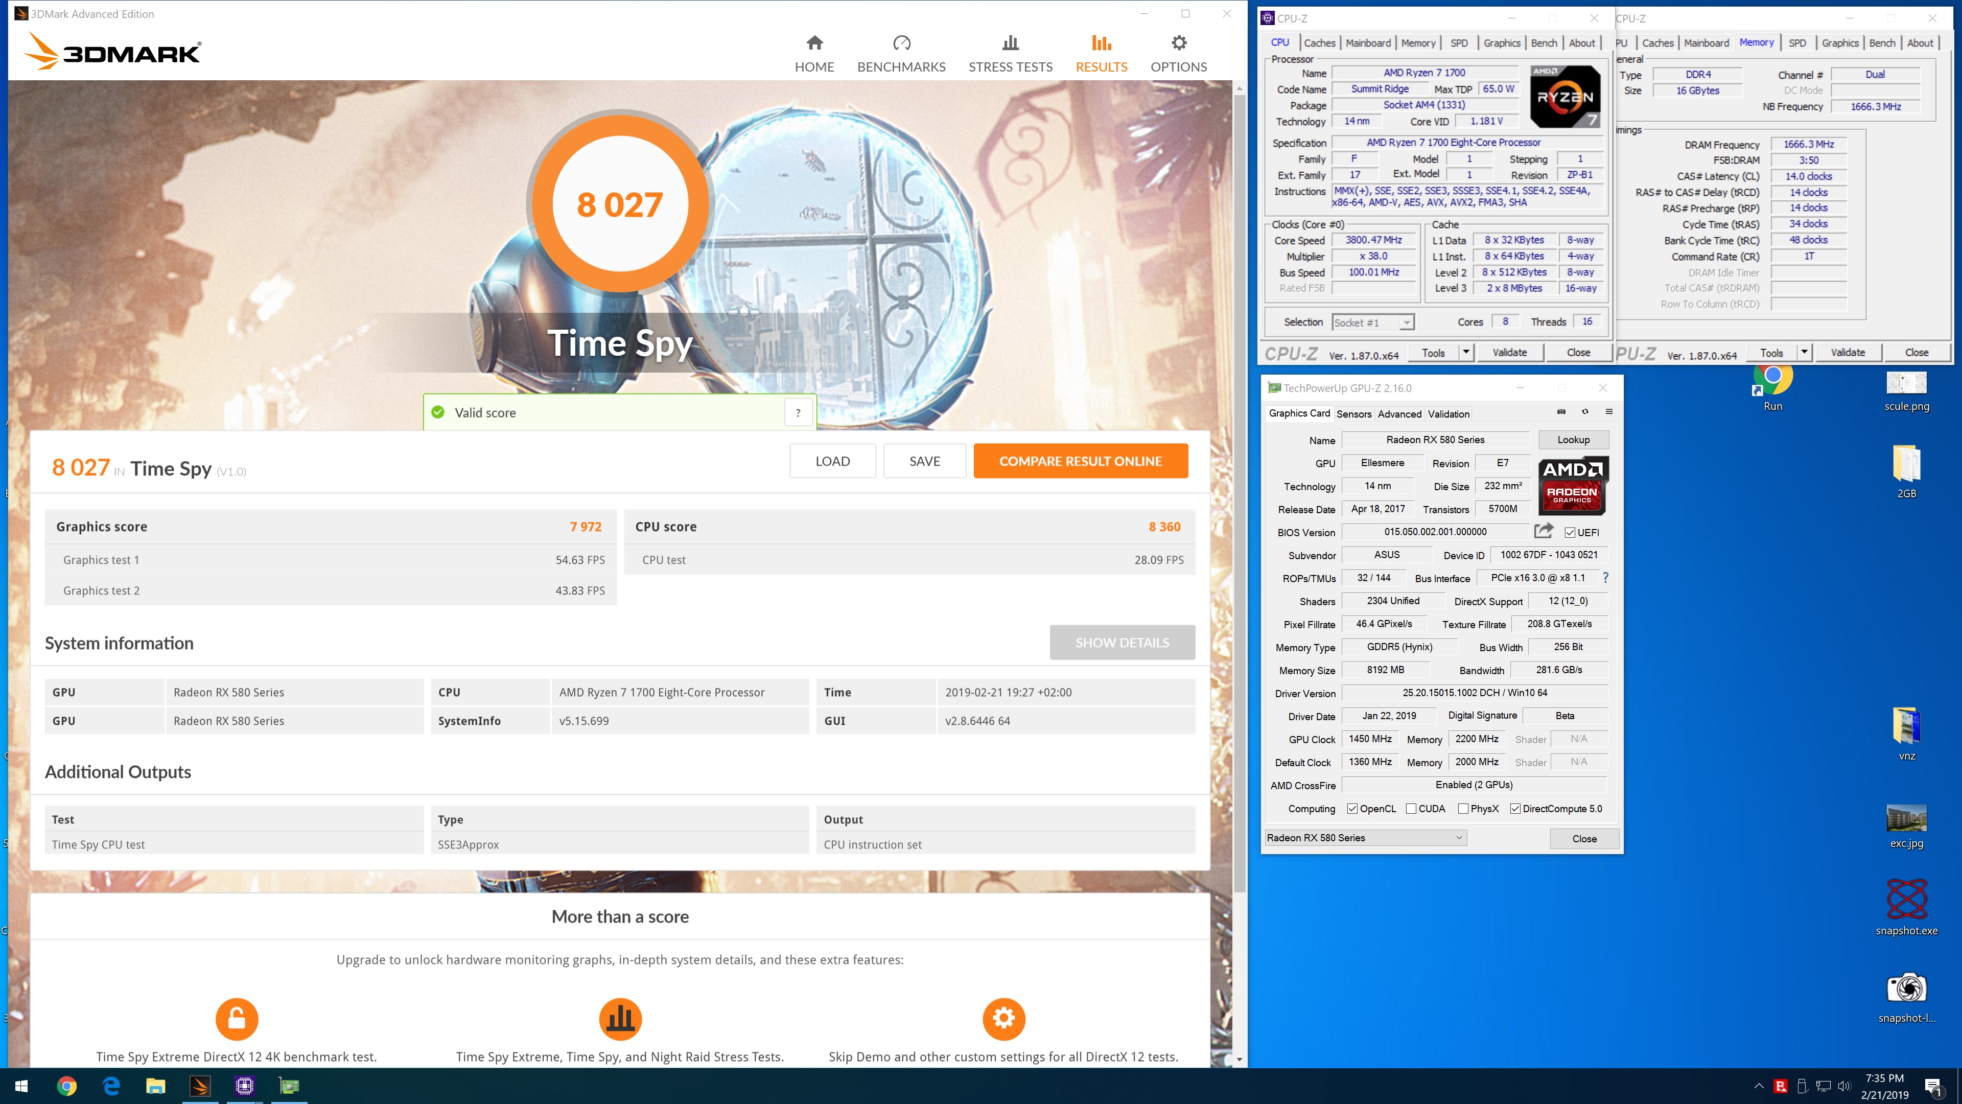Click the BIOS share/export icon in GPU-Z
Image resolution: width=1962 pixels, height=1104 pixels.
1544,531
